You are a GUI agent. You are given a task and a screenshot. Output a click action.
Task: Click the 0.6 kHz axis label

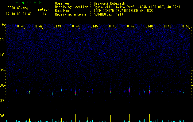(x=2, y=116)
